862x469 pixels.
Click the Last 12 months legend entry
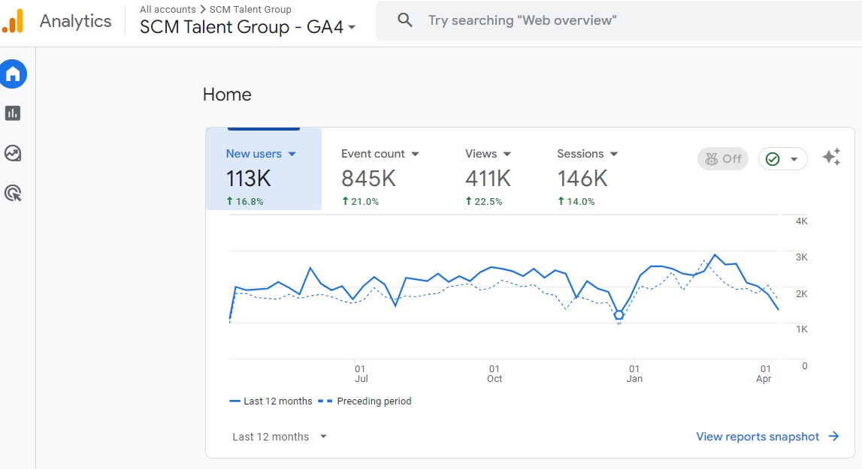[x=271, y=401]
